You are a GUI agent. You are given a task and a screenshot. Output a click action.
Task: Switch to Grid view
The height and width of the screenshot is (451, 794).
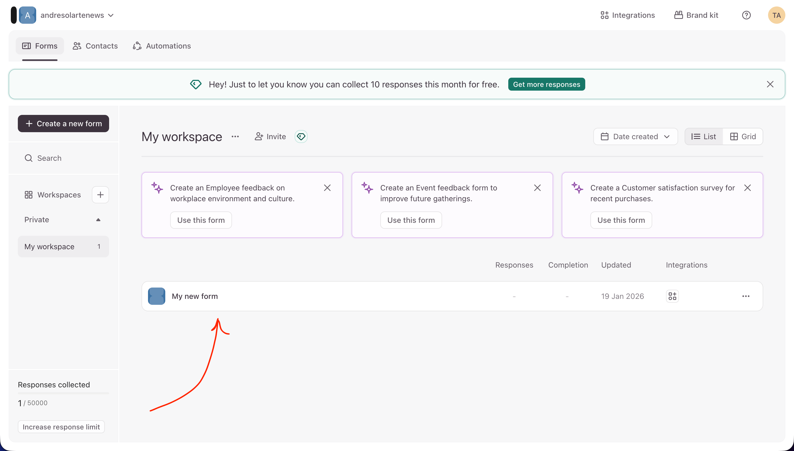tap(743, 136)
